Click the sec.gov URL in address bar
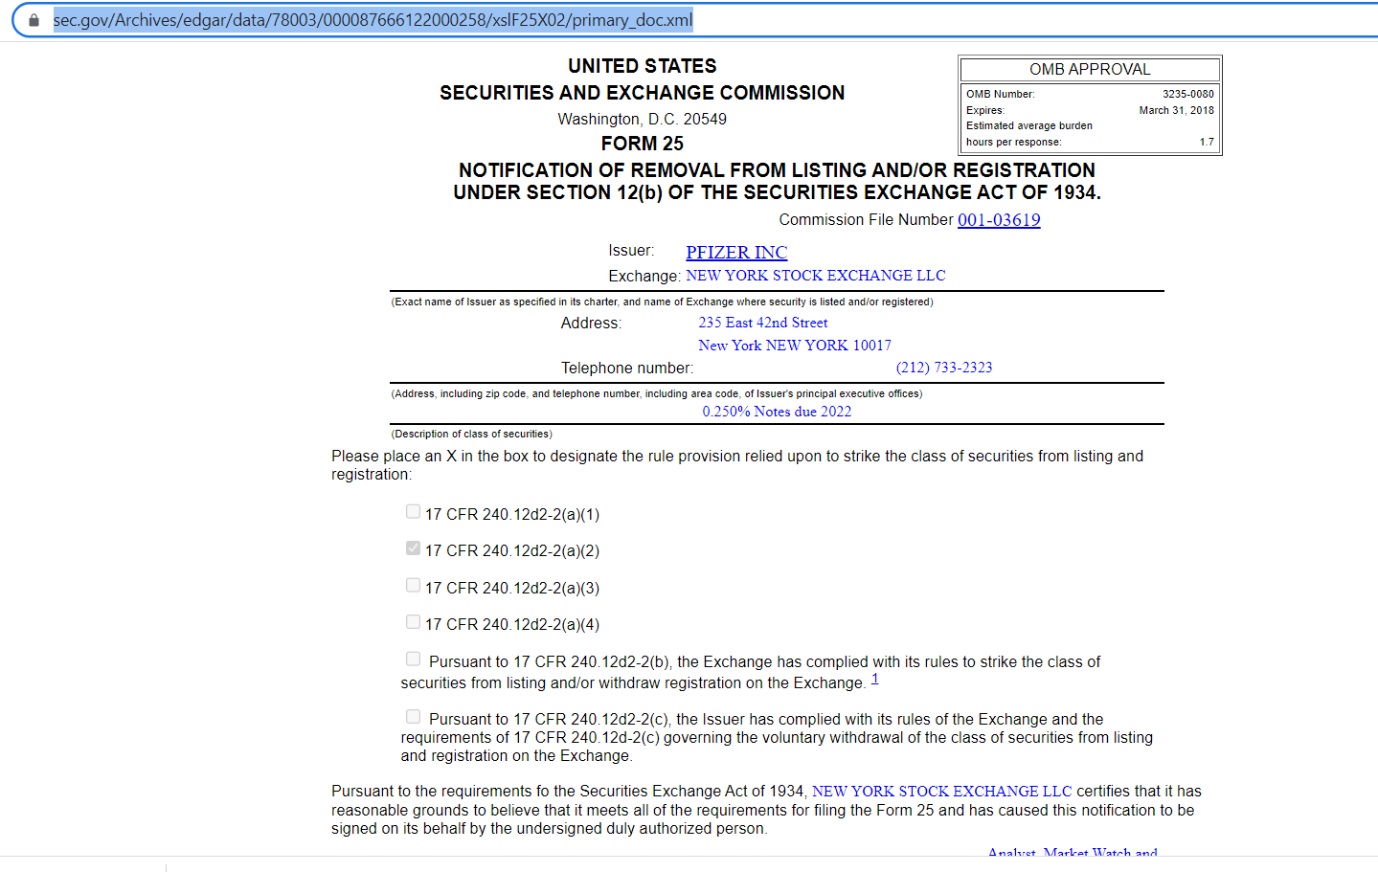The width and height of the screenshot is (1378, 872). point(373,20)
